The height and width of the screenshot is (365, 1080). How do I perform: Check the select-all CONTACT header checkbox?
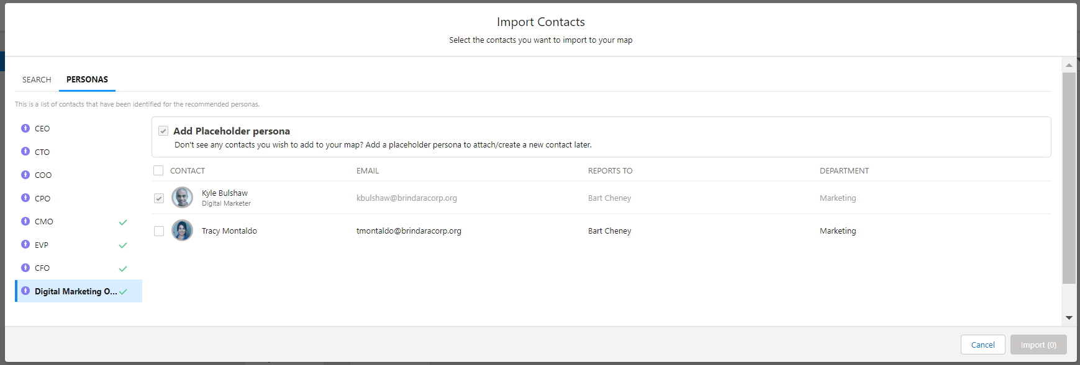[x=158, y=170]
